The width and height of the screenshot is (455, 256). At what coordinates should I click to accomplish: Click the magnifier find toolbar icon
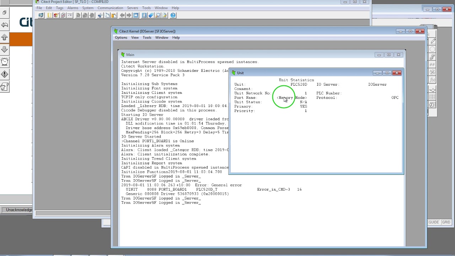[158, 15]
